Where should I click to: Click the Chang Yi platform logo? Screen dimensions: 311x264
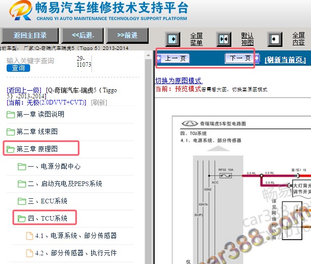(20, 10)
